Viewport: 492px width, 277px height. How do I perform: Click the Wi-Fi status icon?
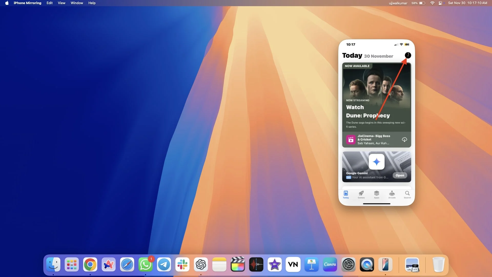coord(432,3)
